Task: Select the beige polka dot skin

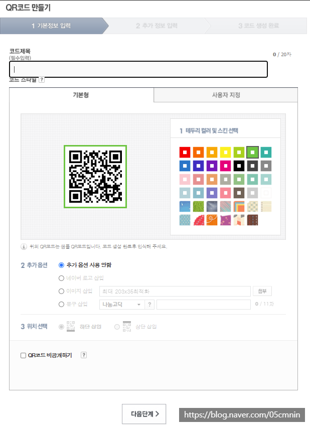Action: (x=253, y=207)
